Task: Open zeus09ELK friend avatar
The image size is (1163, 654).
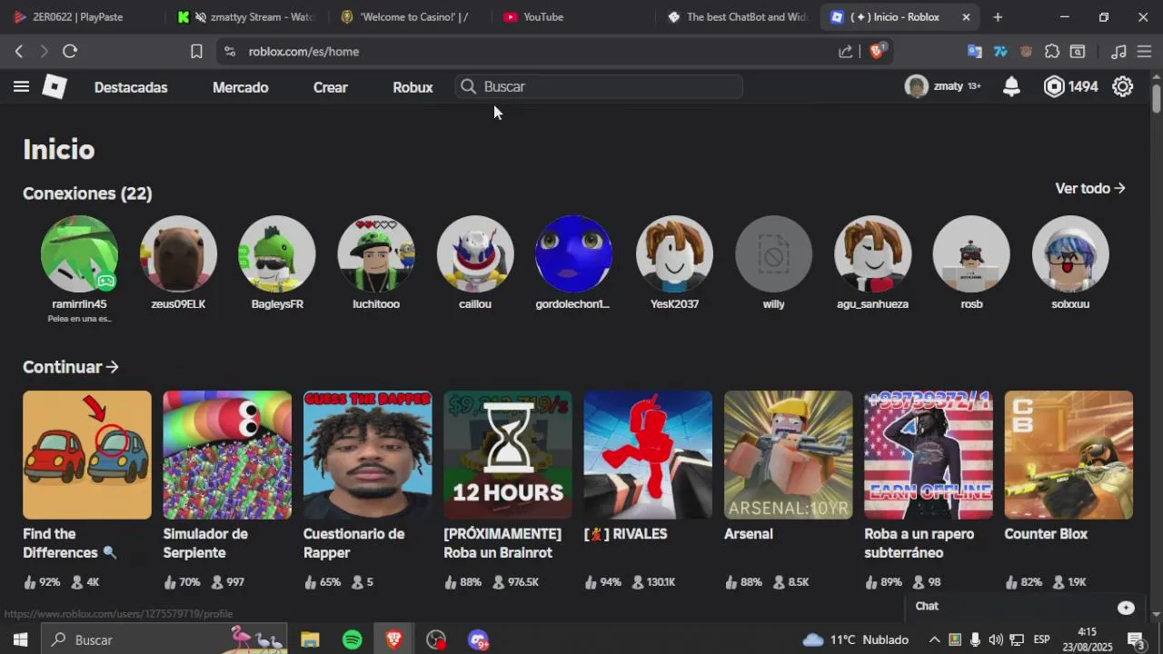Action: [178, 254]
